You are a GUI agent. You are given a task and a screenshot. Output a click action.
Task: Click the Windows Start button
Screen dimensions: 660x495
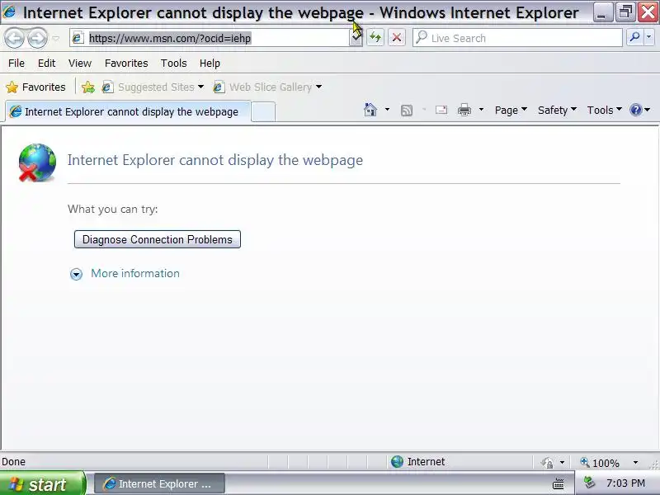[x=43, y=483]
